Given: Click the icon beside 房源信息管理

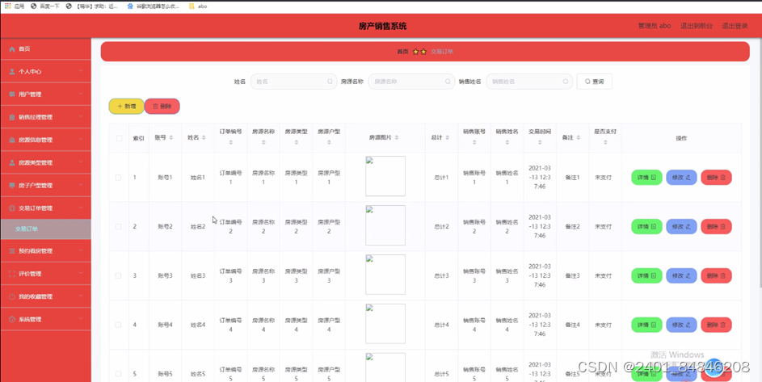Looking at the screenshot, I should 12,140.
